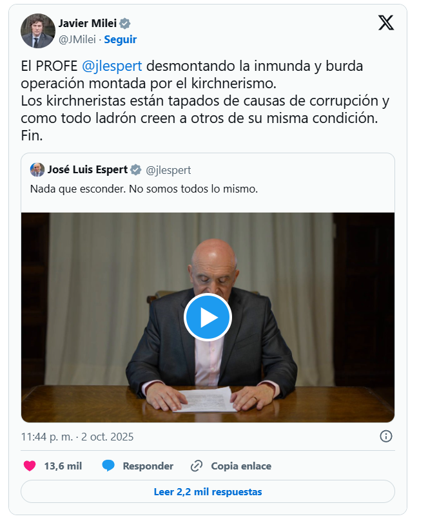
Task: Play the embedded video
Action: point(208,317)
